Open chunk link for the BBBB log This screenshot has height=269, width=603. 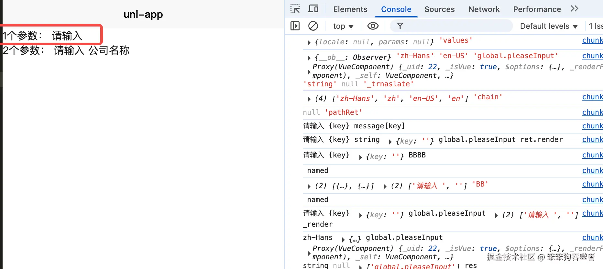pos(592,155)
